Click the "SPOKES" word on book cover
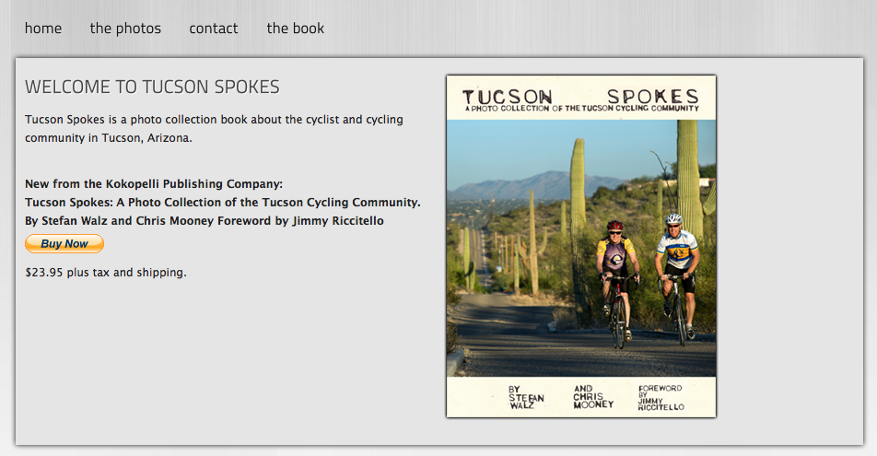 [x=653, y=96]
